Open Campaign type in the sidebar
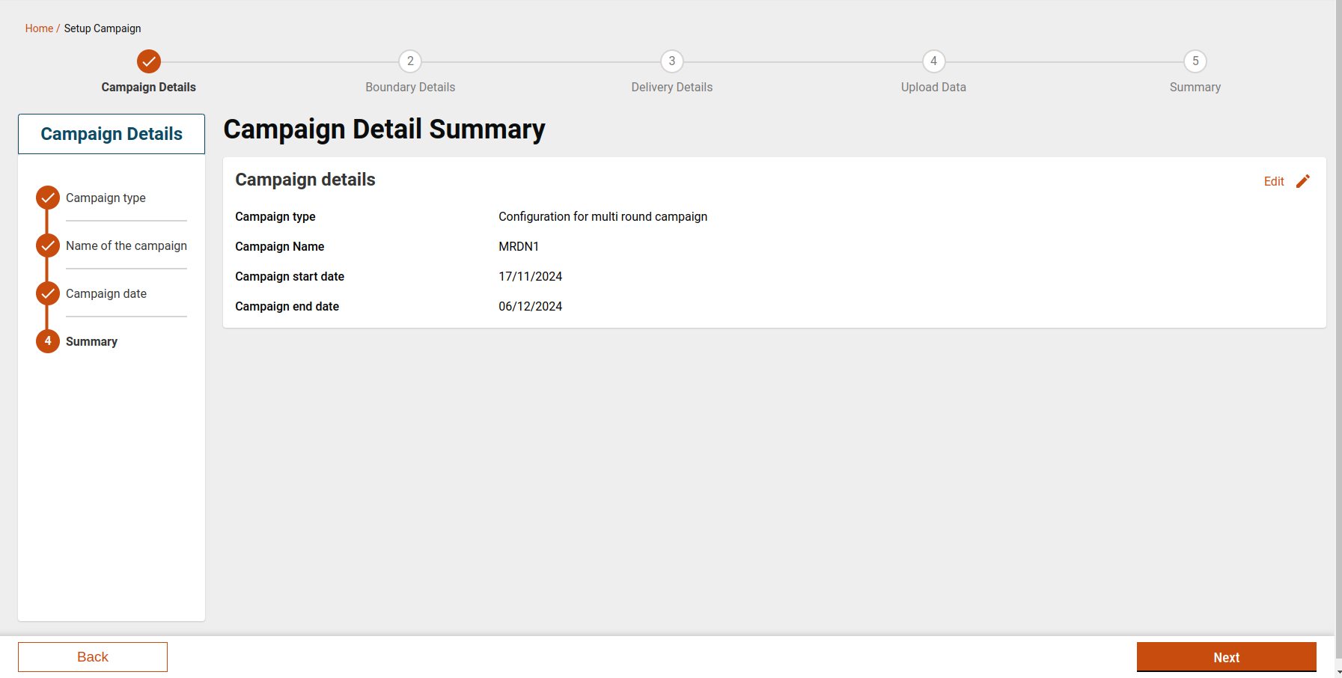This screenshot has height=678, width=1342. (106, 198)
